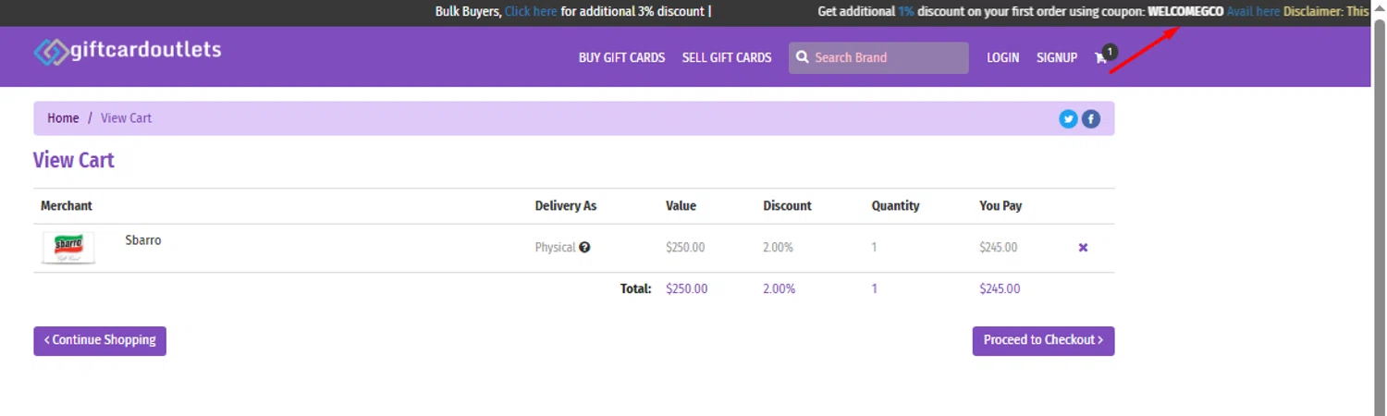
Task: Click the search magnifier icon
Action: coord(803,57)
